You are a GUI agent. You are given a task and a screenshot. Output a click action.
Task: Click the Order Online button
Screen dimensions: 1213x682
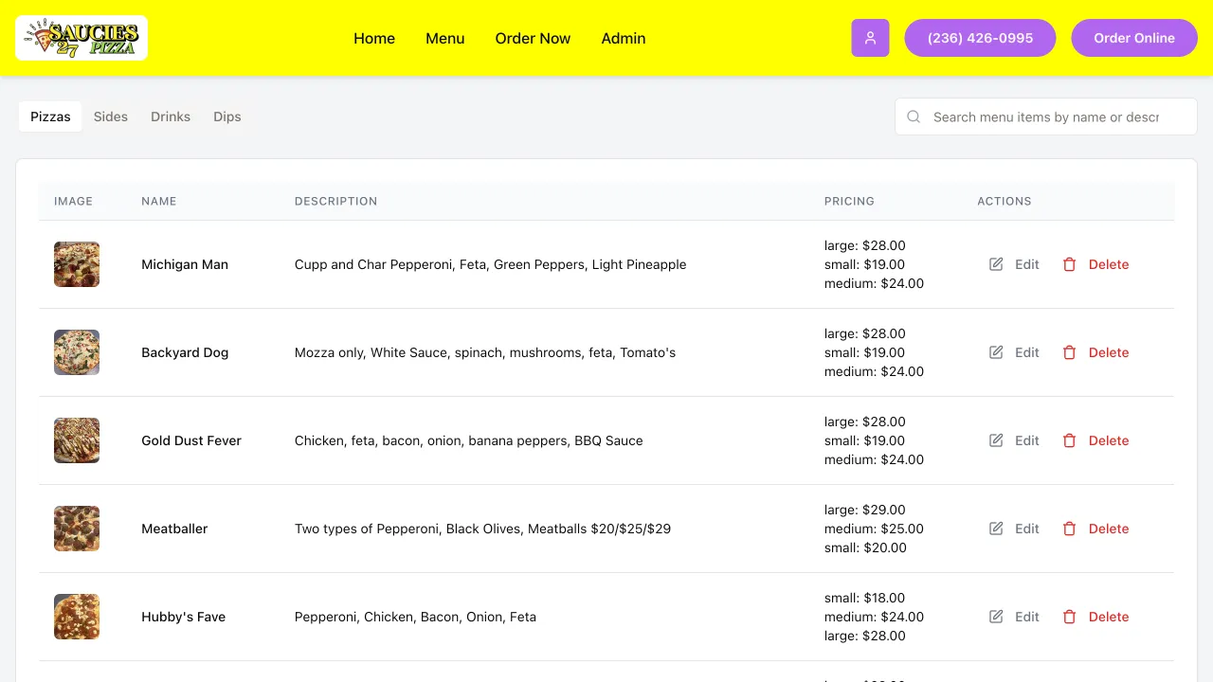tap(1134, 38)
